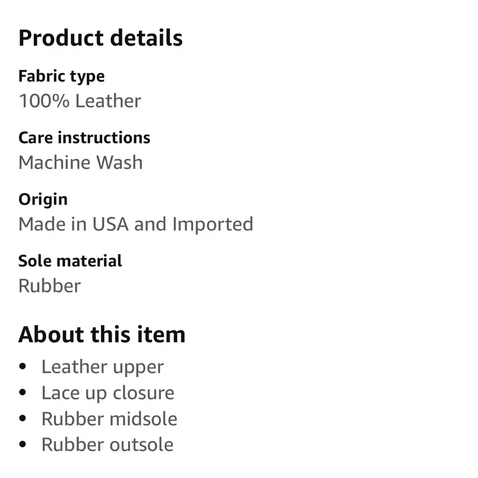
Task: Click the bullet before Leather upper
Action: 22,367
